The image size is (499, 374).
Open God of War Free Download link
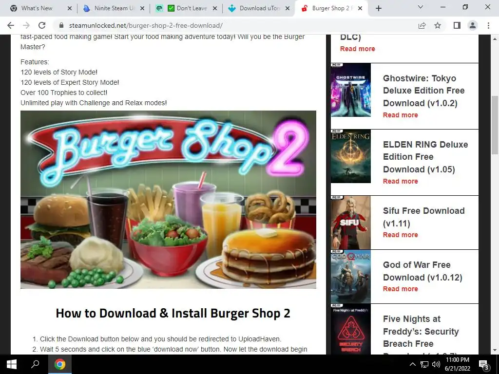[422, 271]
